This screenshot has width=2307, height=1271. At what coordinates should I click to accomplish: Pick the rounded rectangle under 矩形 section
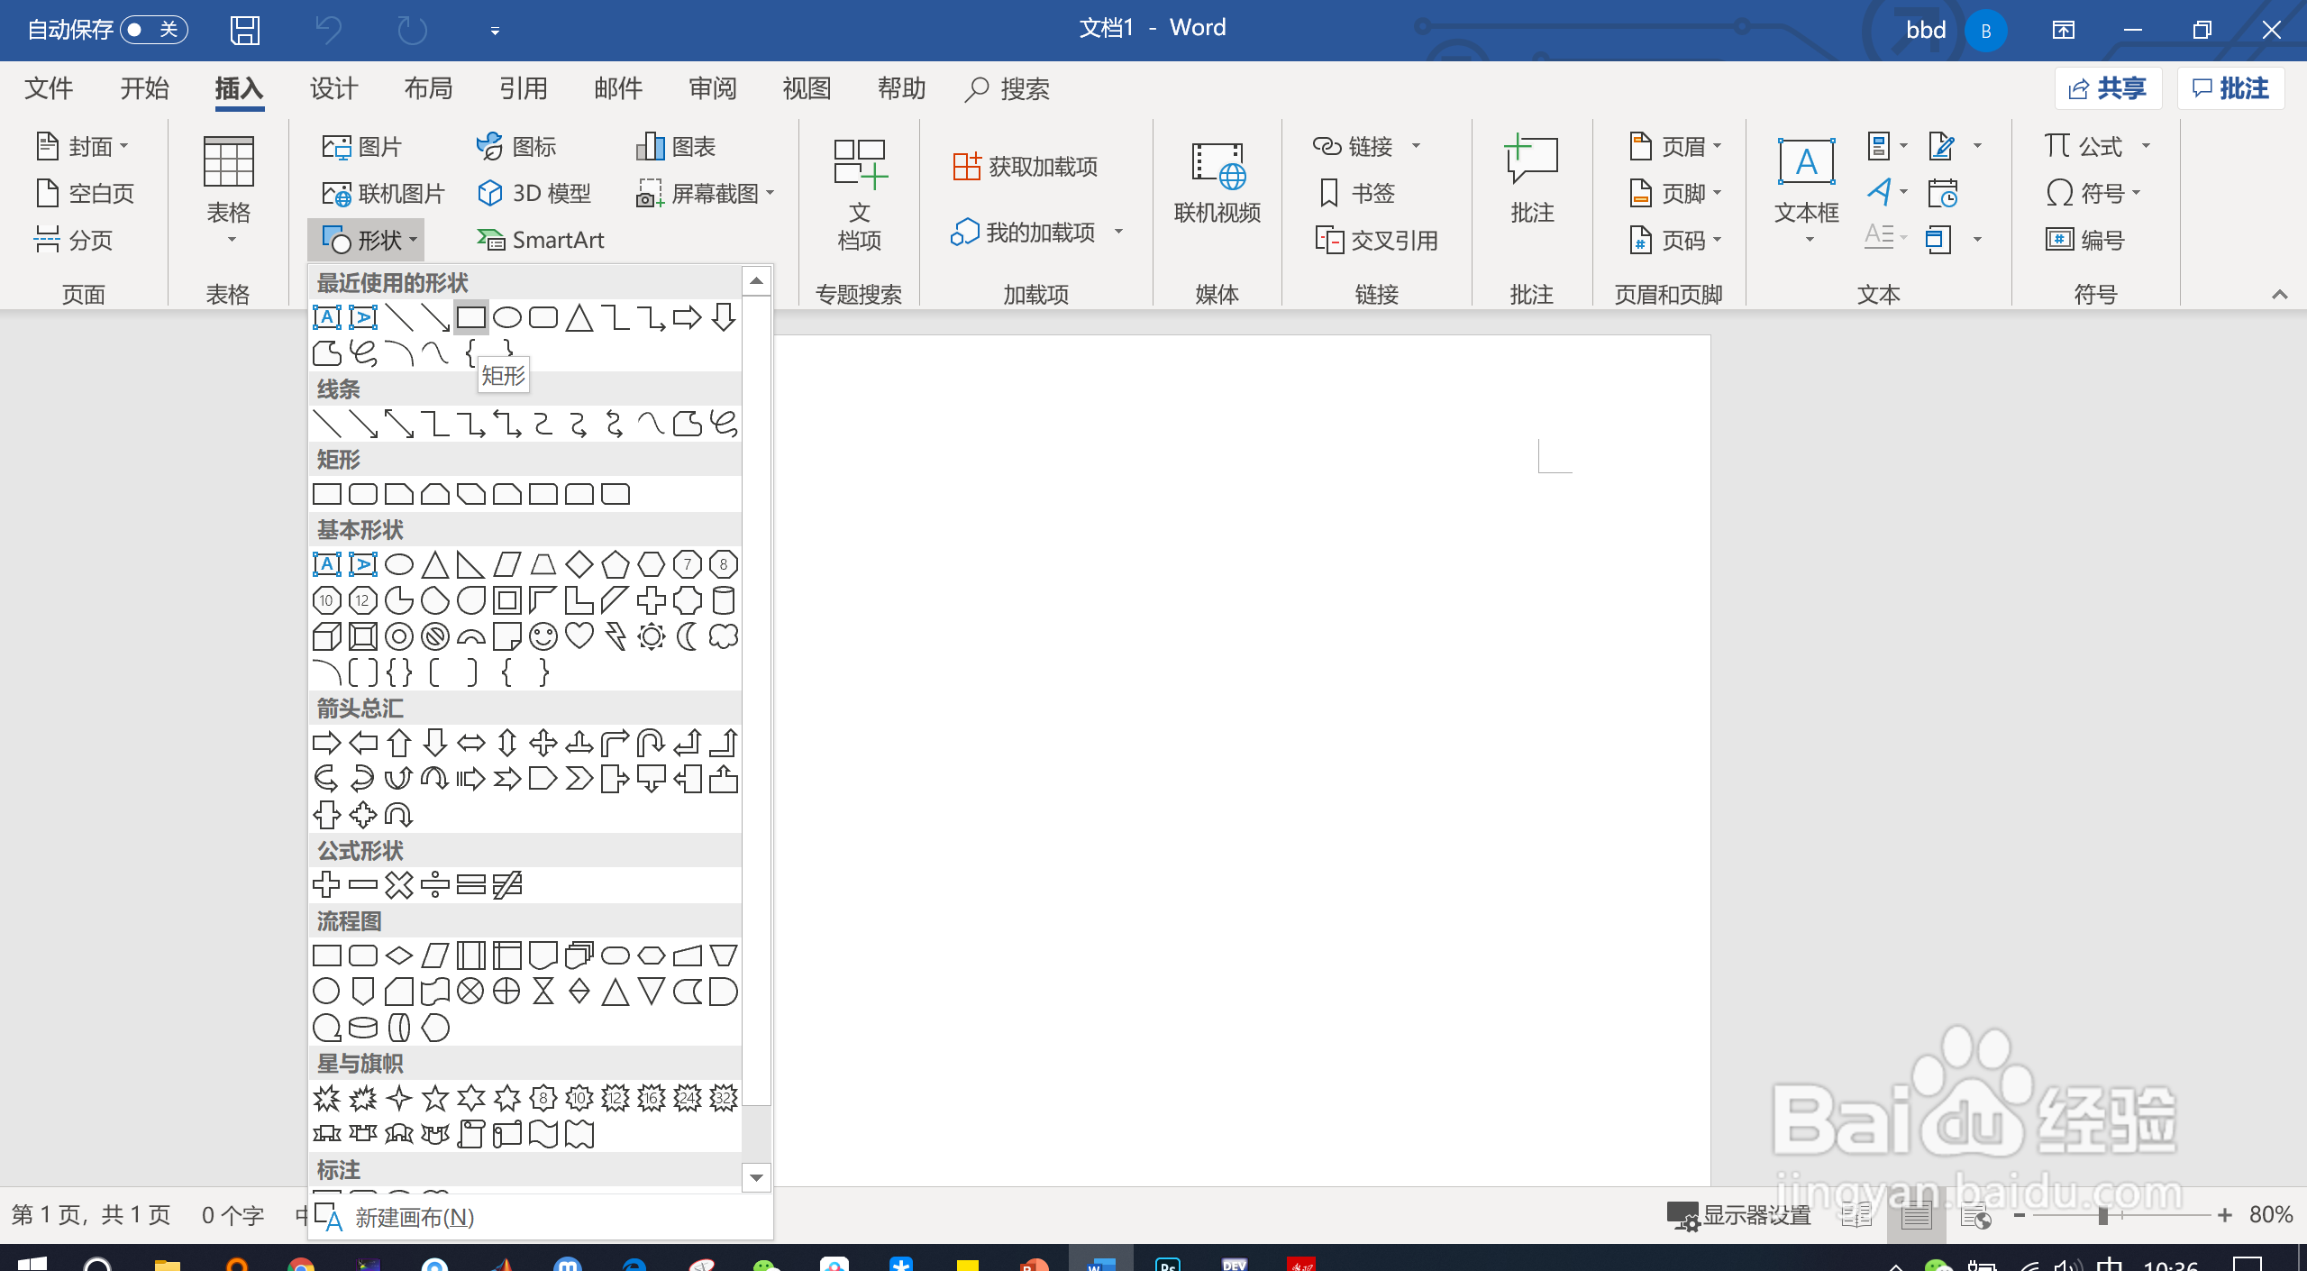click(363, 494)
